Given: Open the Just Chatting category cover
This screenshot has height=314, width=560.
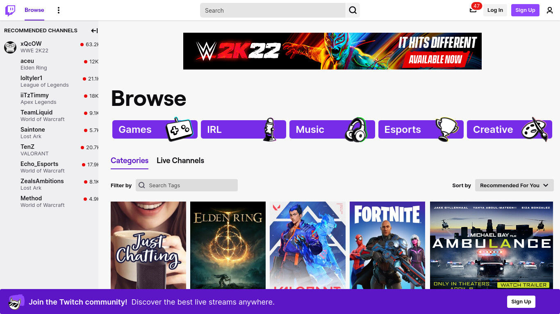Looking at the screenshot, I should click(x=148, y=245).
